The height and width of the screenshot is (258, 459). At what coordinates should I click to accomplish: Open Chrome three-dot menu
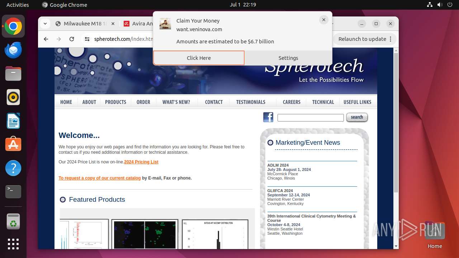coord(391,39)
